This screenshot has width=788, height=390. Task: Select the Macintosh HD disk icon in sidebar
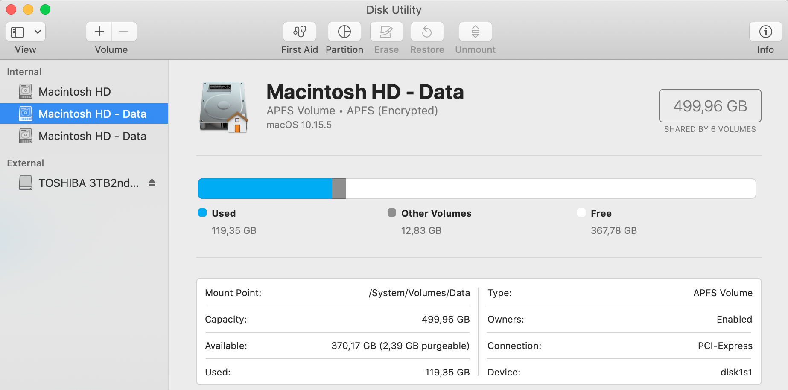coord(26,91)
